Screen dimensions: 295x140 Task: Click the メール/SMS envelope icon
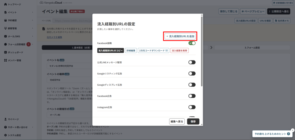[5, 36]
